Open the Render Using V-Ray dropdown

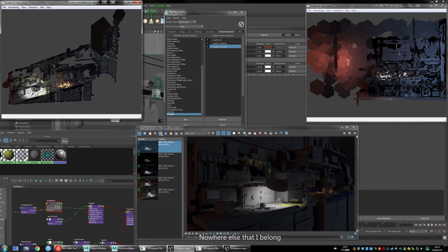[x=191, y=26]
